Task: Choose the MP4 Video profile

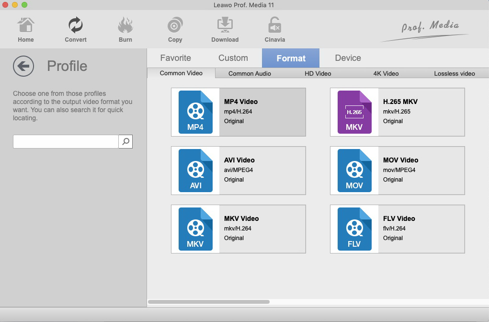Action: click(238, 112)
